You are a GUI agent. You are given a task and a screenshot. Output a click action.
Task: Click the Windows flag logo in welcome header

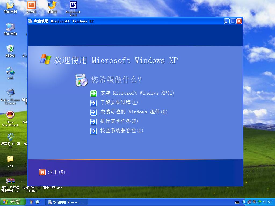click(x=46, y=59)
